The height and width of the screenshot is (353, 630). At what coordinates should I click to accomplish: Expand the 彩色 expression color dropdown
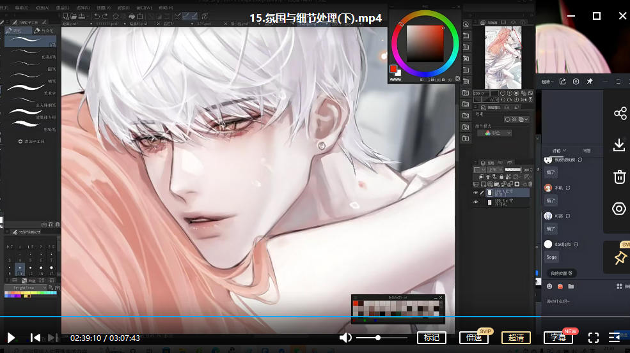click(x=498, y=133)
